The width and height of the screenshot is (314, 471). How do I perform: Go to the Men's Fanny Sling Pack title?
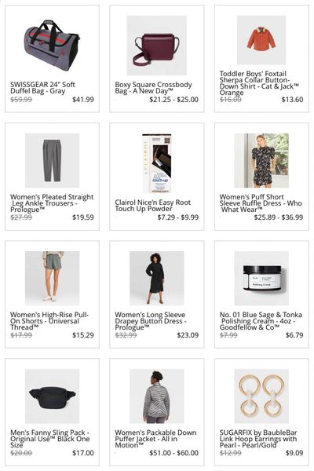click(50, 439)
